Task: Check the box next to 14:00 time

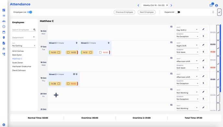Action: (59, 52)
